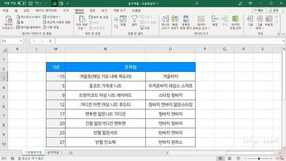The image size is (286, 161).
Task: Click the save icon in title bar
Action: [31, 3]
